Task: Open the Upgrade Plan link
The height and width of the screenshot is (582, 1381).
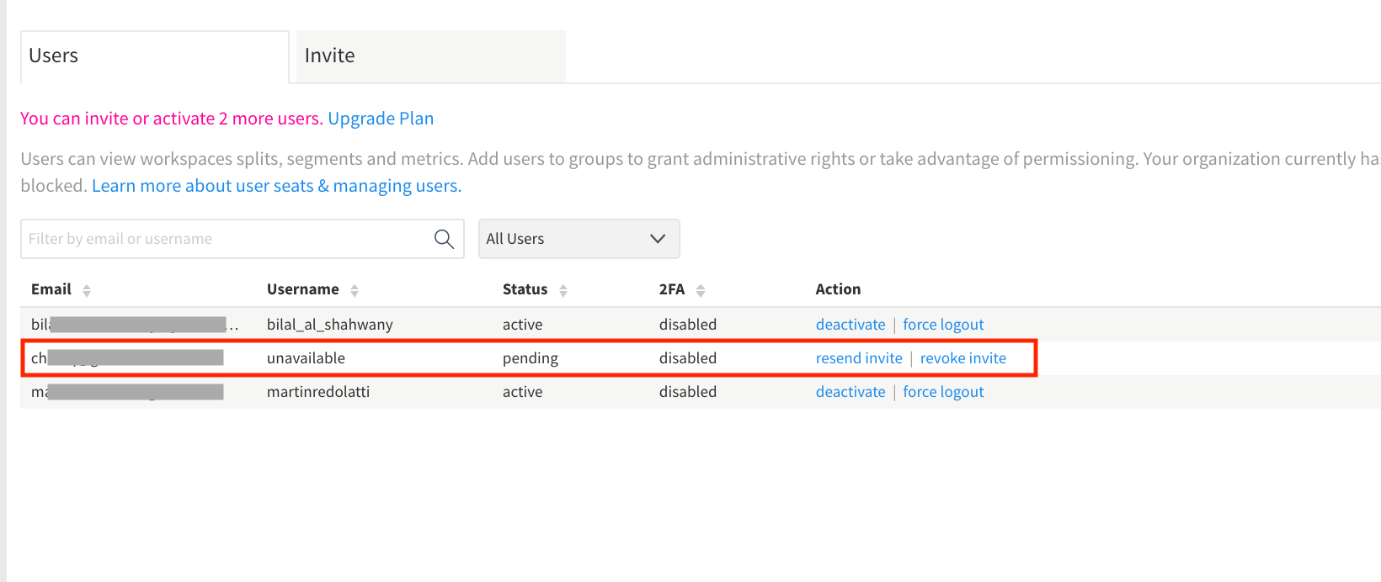Action: pos(381,119)
